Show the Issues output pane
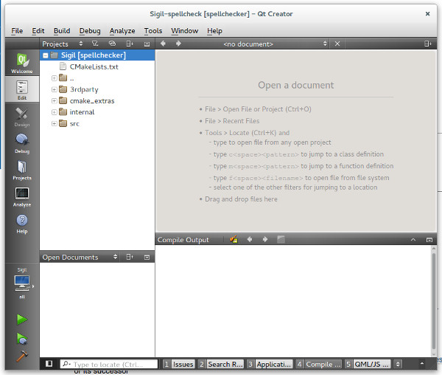The height and width of the screenshot is (375, 442). pos(179,364)
